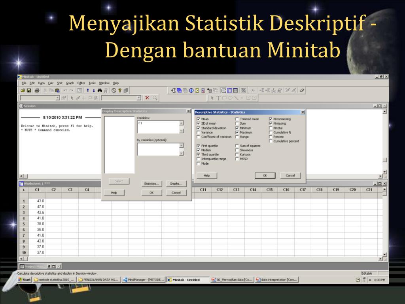Switch to MindManager taskbar button
Viewport: 405px width, 304px height.
pyautogui.click(x=143, y=280)
